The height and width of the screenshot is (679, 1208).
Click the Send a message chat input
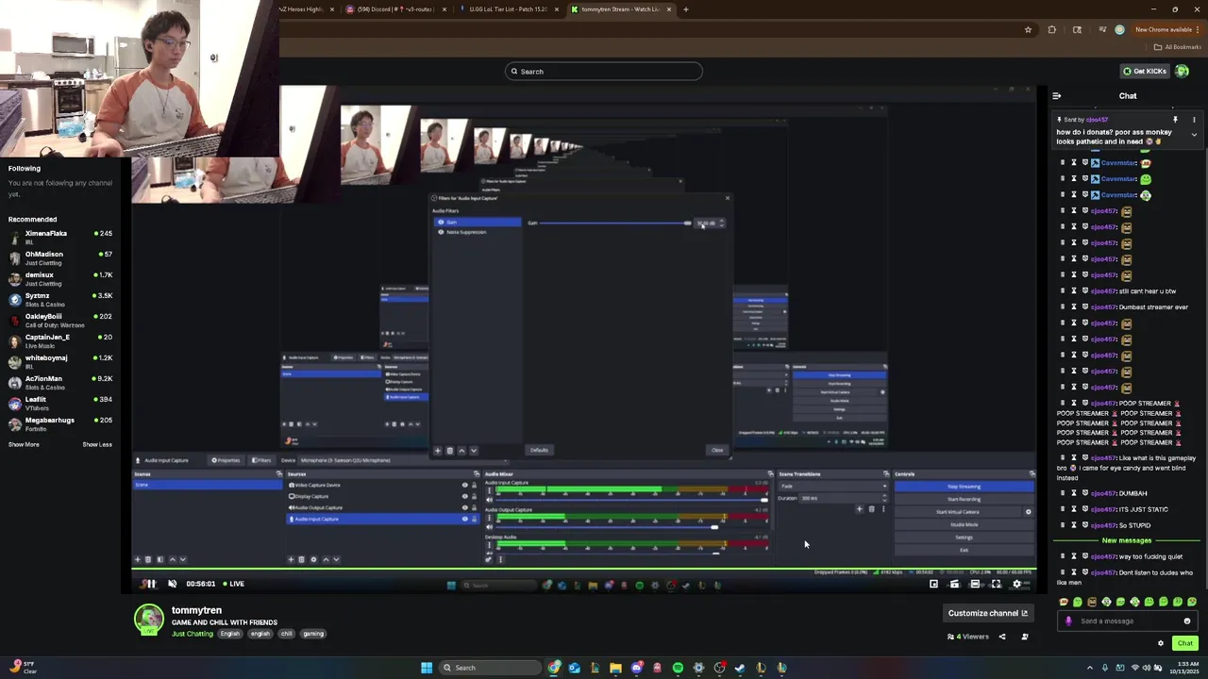point(1129,621)
